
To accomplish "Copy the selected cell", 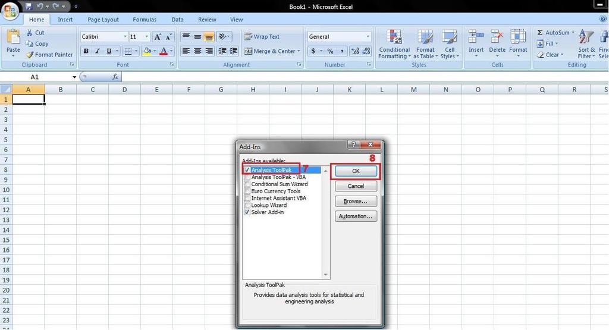I will pyautogui.click(x=37, y=44).
